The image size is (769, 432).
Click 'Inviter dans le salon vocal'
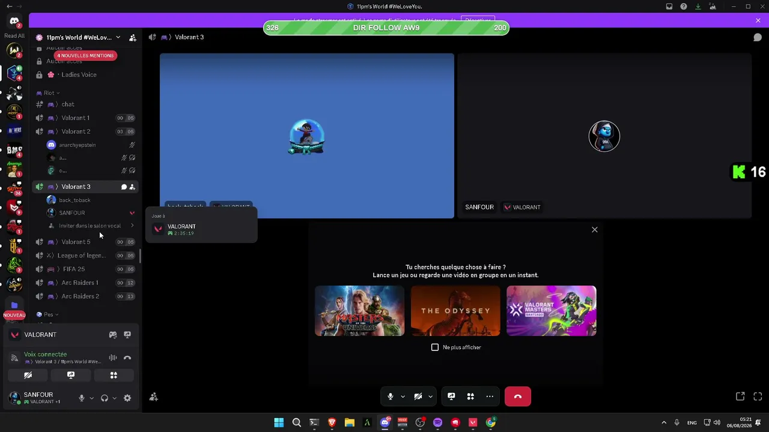click(x=90, y=226)
